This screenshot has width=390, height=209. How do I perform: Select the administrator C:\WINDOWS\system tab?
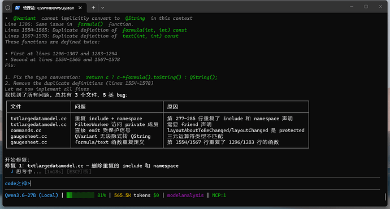tap(49, 8)
